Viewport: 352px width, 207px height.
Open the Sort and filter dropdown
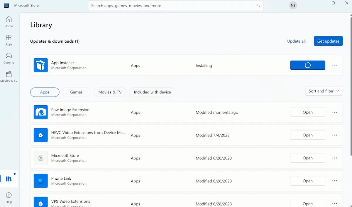point(324,91)
